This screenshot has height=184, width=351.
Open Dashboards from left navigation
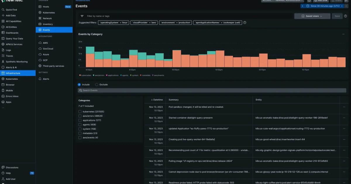point(12,33)
